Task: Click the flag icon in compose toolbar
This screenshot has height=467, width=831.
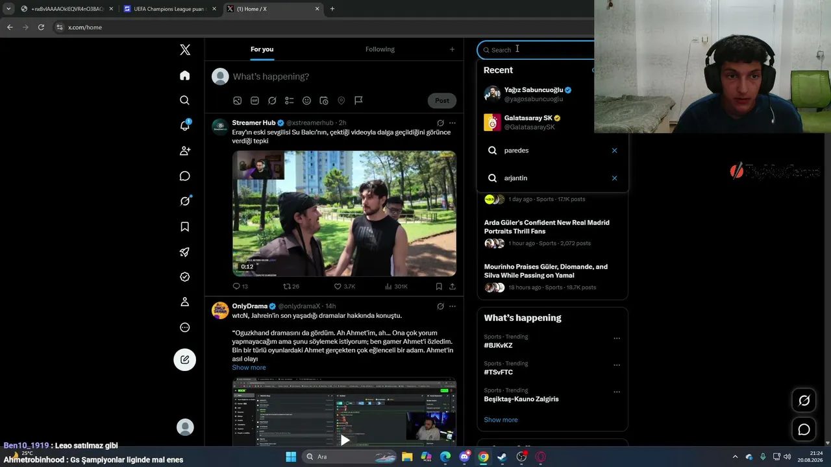Action: (x=358, y=101)
